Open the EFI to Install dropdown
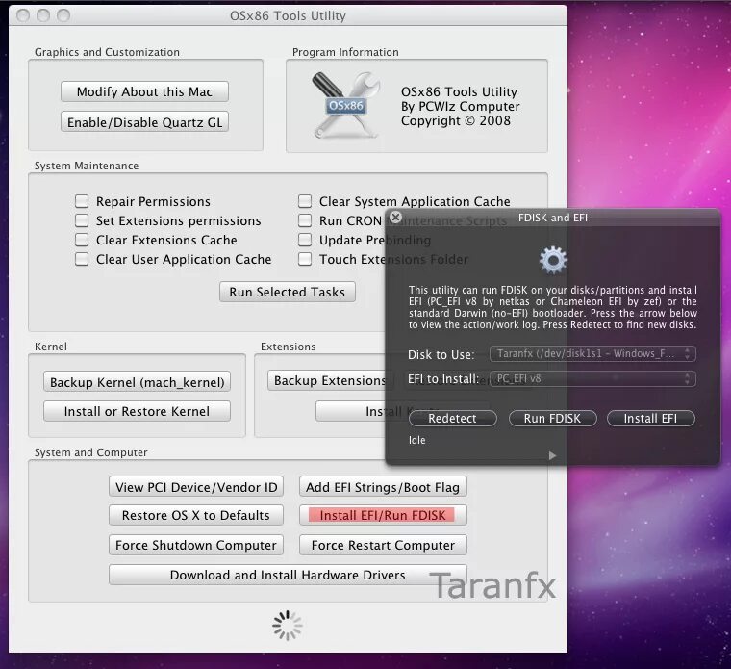731x669 pixels. click(x=592, y=378)
